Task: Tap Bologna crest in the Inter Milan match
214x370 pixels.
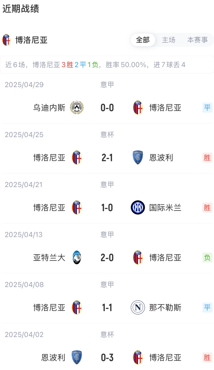Action: tap(77, 207)
